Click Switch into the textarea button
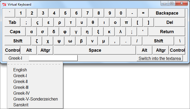The image size is (190, 109). 160,58
